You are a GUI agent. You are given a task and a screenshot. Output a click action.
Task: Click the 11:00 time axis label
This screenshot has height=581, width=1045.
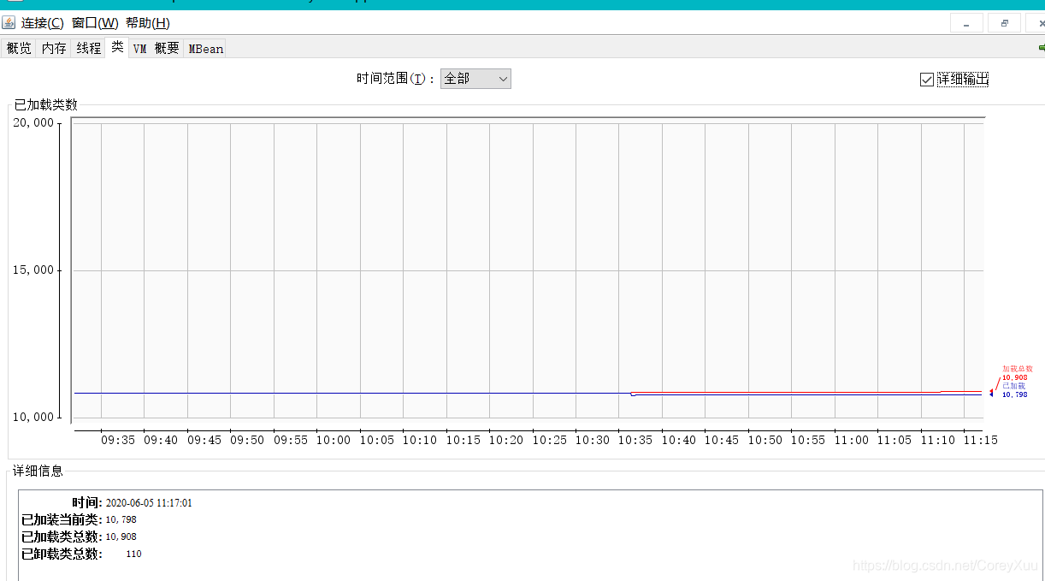pos(851,440)
